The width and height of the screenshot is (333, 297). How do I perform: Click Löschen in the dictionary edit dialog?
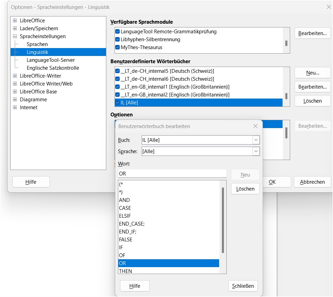pos(245,189)
